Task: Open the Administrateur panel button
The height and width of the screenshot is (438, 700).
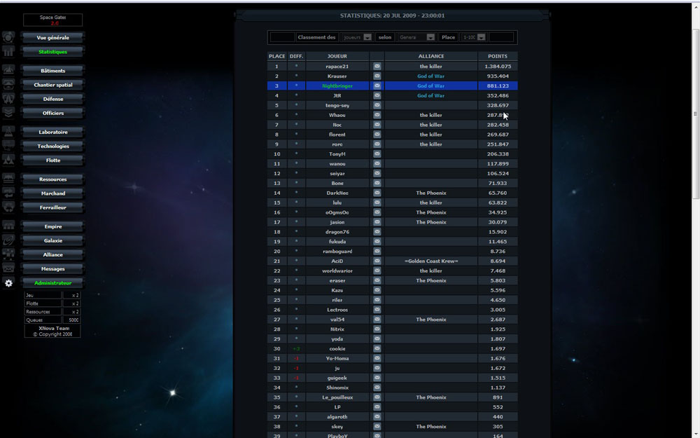Action: point(52,283)
